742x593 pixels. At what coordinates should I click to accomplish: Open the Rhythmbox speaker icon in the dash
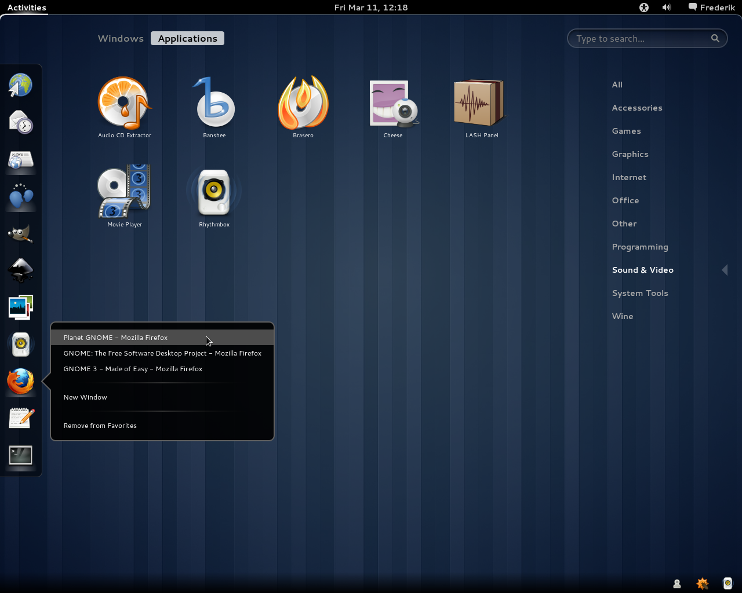tap(21, 345)
